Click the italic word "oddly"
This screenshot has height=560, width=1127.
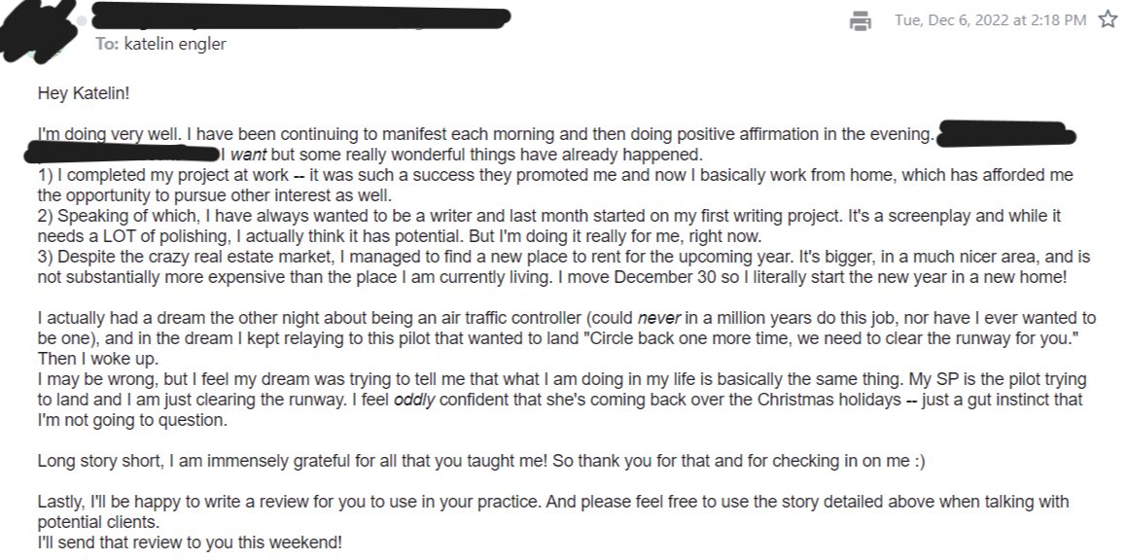[414, 400]
